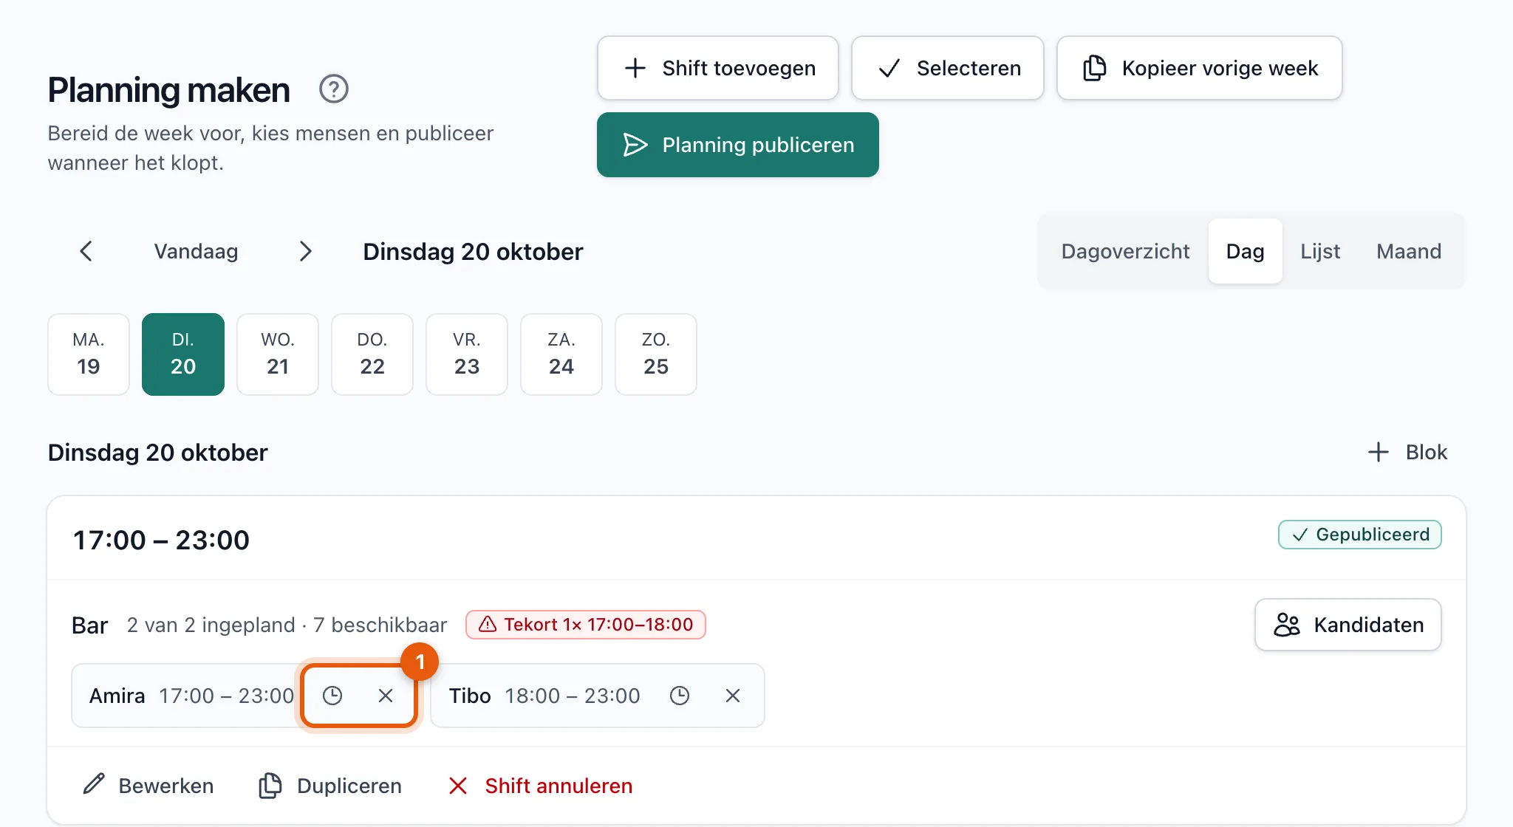Click Shift toevoegen button

point(718,68)
